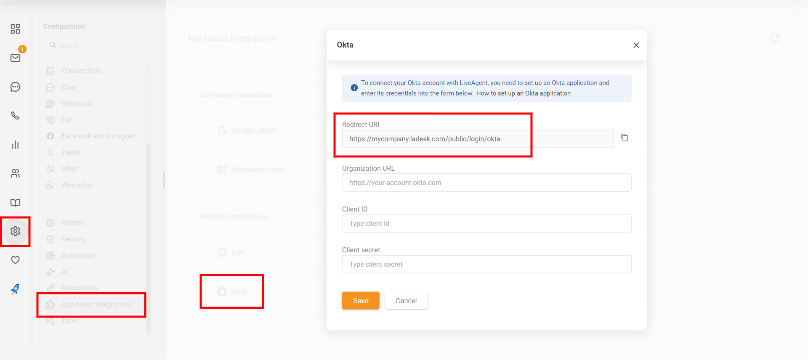Open the knowledge base book icon

(x=15, y=202)
